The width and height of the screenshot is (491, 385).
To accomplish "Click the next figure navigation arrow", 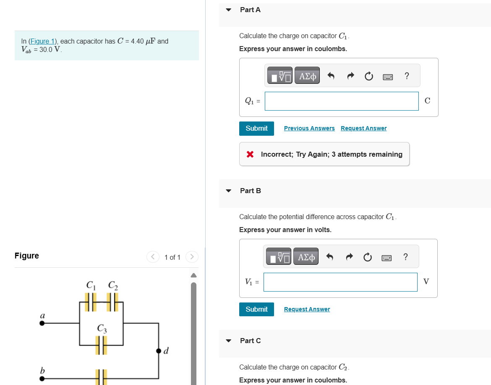I will 191,257.
